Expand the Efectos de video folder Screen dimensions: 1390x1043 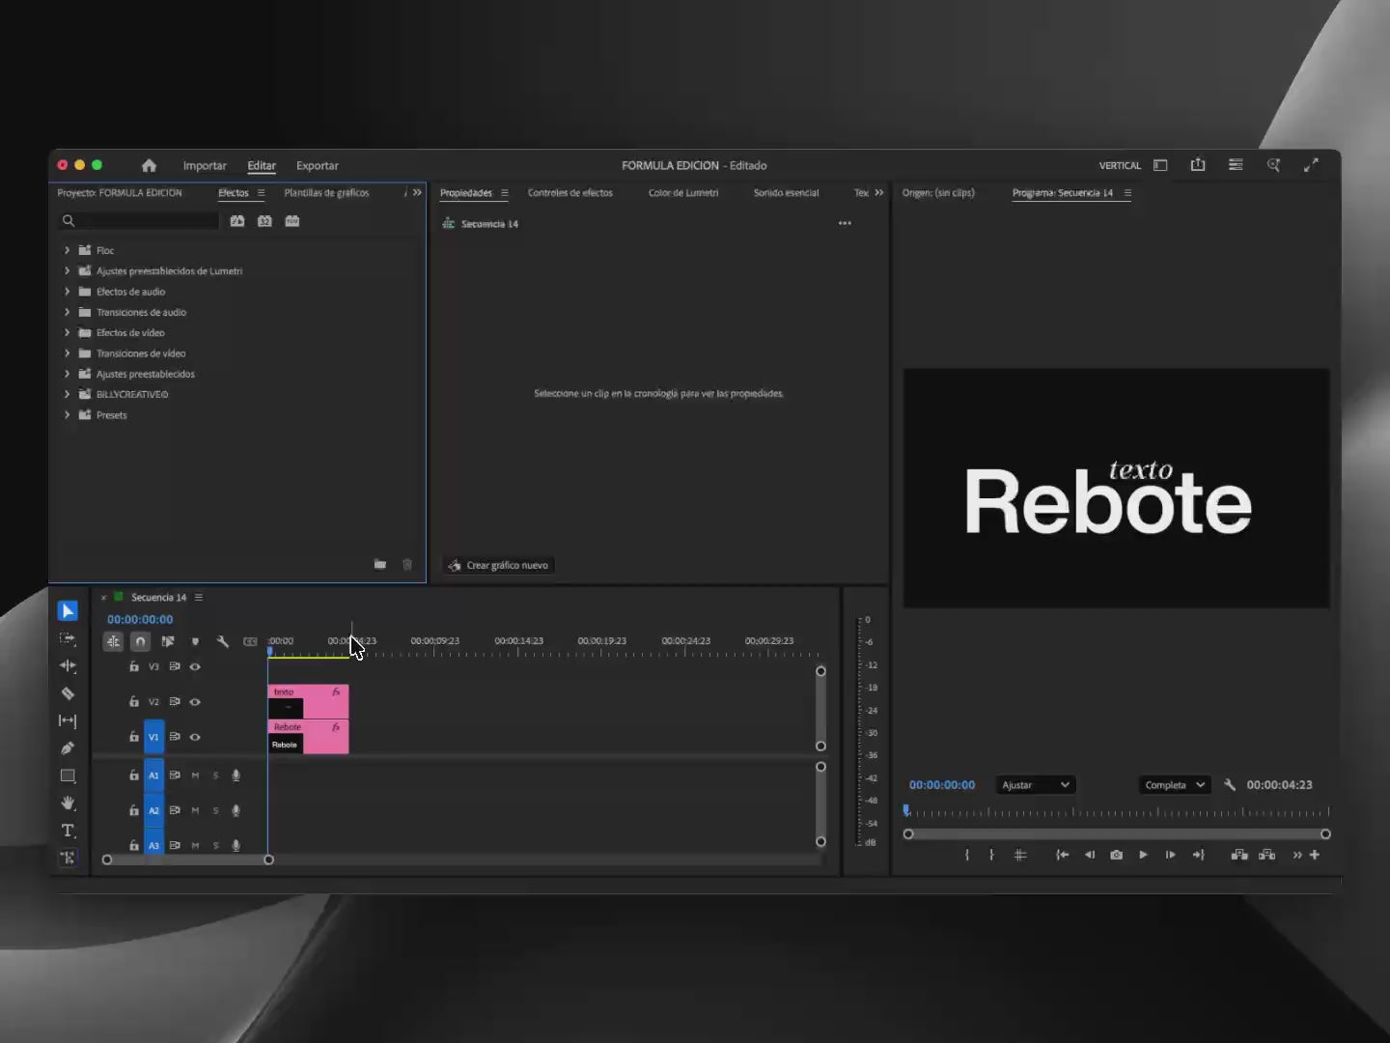(x=67, y=332)
